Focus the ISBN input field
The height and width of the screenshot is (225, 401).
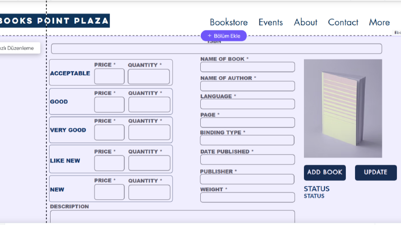pyautogui.click(x=216, y=49)
